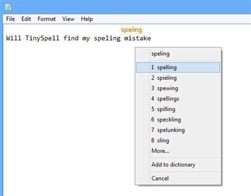This screenshot has height=196, width=251.
Task: Click the word 'Will' in the text
Action: point(14,38)
